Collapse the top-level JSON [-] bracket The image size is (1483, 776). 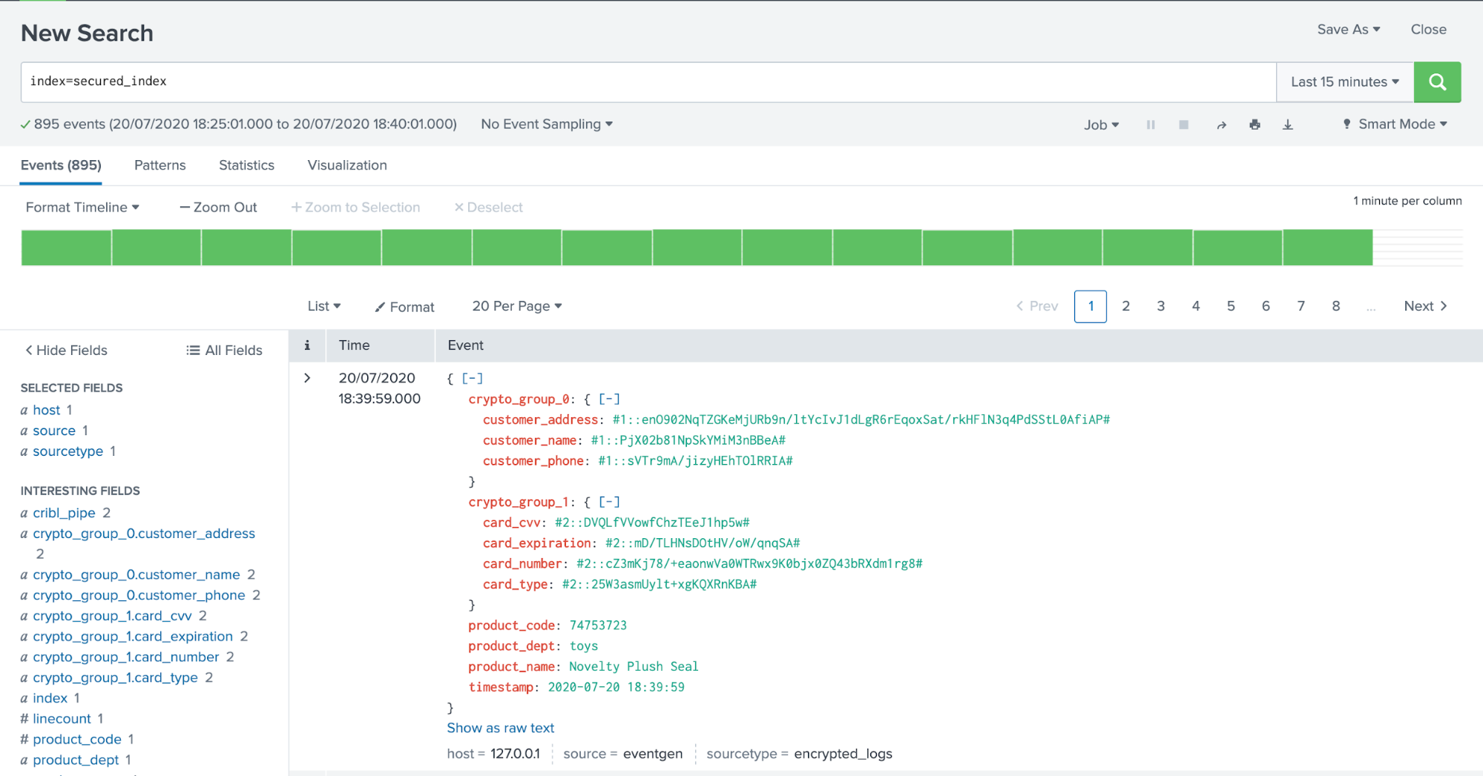point(472,378)
